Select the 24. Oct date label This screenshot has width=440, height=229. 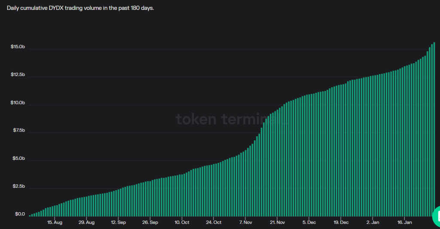coord(214,222)
